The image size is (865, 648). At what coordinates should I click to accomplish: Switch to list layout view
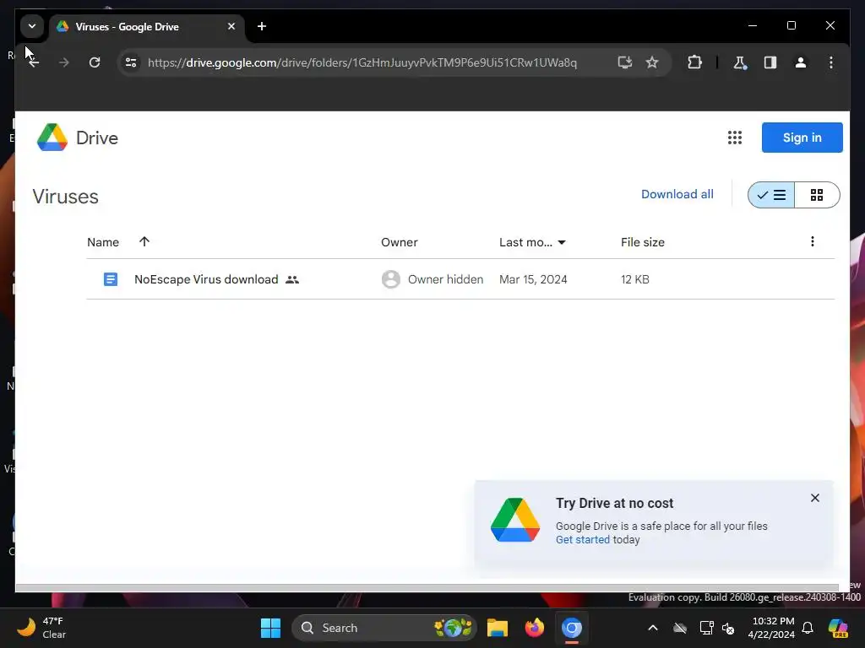[771, 195]
